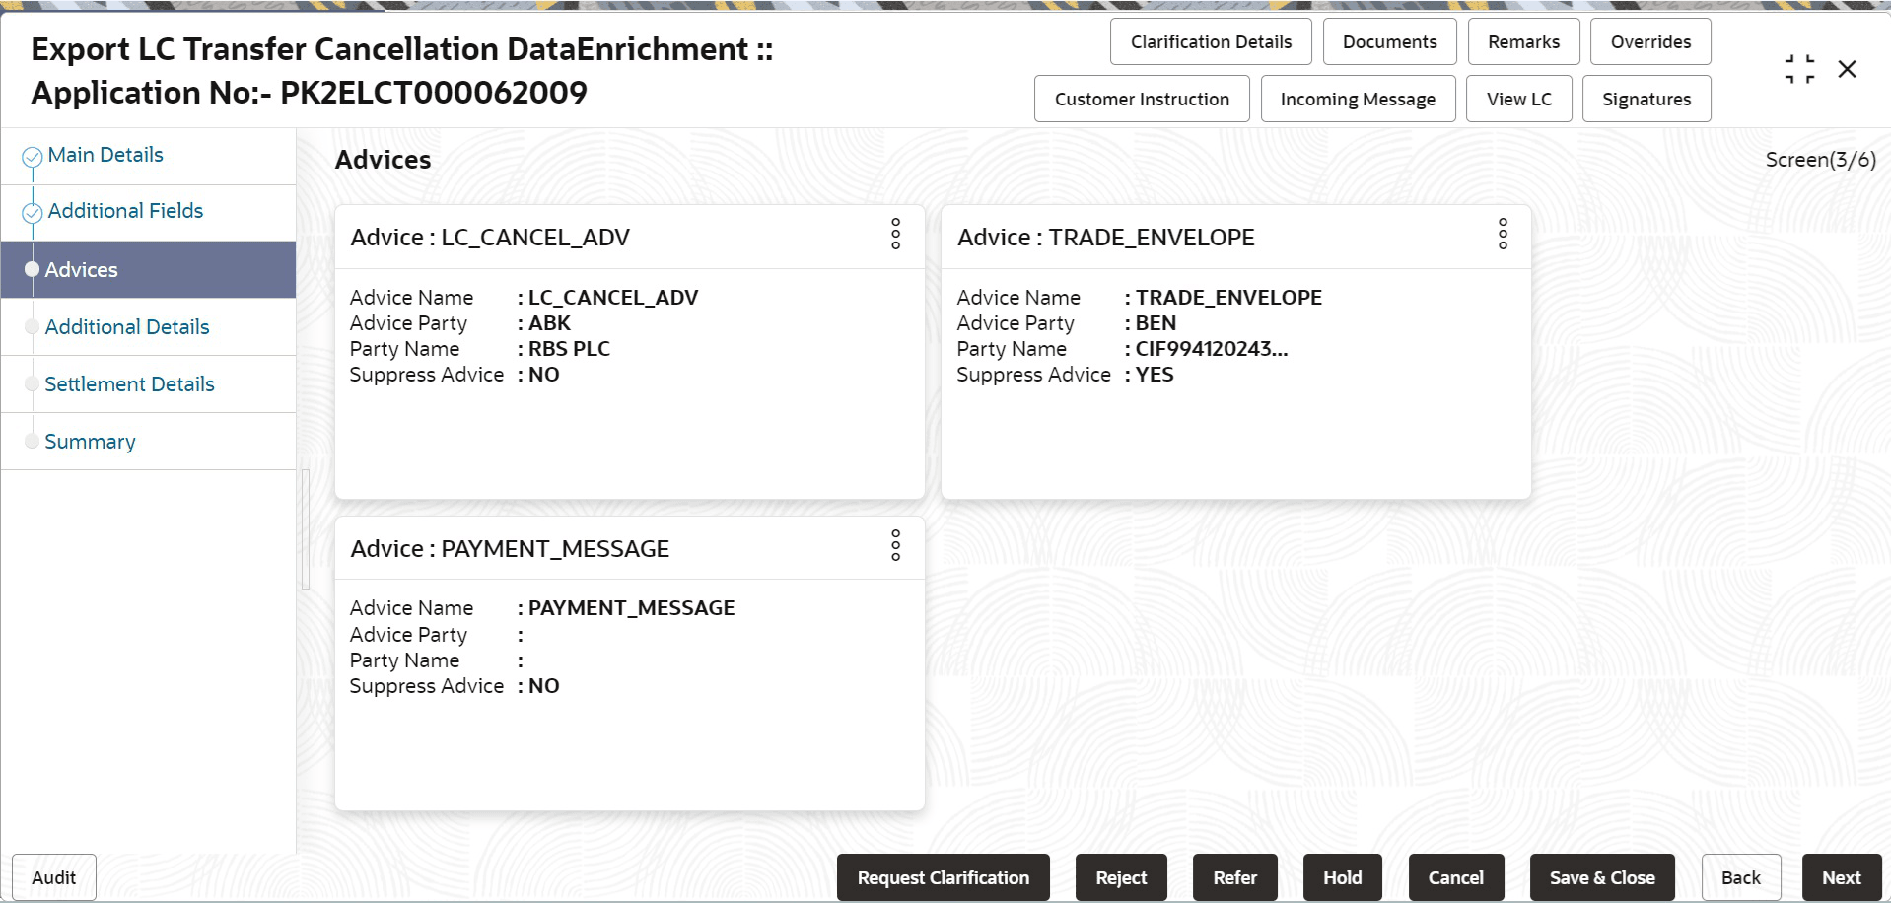Open Clarification Details
This screenshot has width=1891, height=903.
[x=1211, y=42]
